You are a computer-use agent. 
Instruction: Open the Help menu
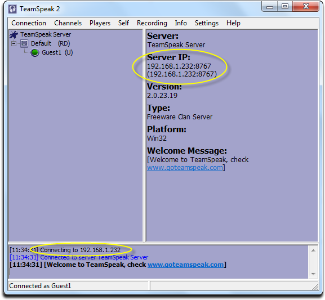pyautogui.click(x=233, y=23)
